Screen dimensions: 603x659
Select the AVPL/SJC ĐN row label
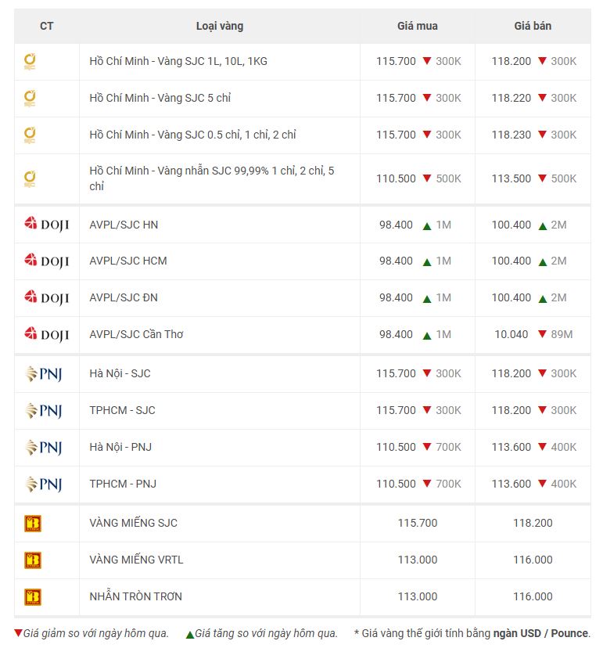click(x=124, y=297)
